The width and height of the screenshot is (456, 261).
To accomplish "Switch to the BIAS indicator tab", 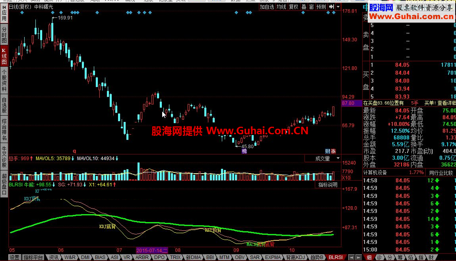I will click(100, 257).
